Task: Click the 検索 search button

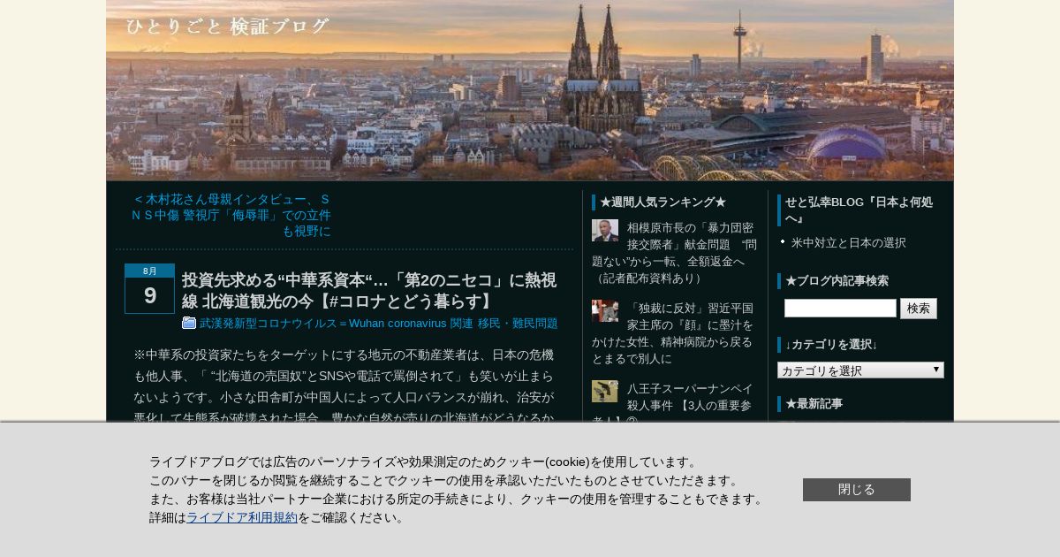Action: pyautogui.click(x=919, y=309)
